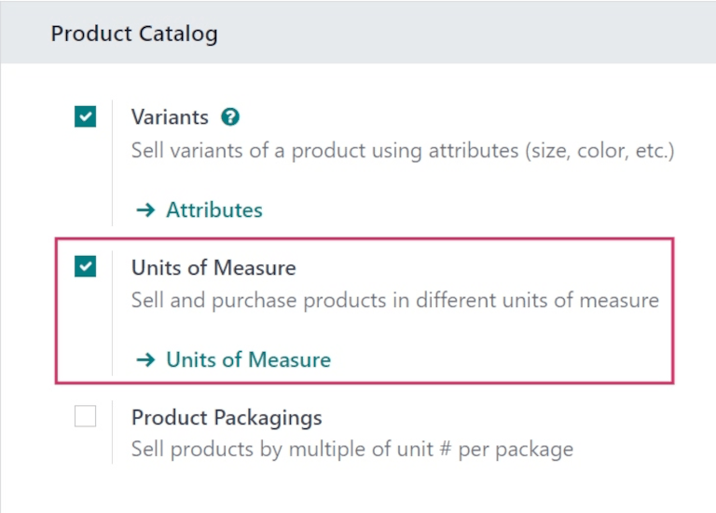Click the Product Packagings setting title

tap(227, 417)
